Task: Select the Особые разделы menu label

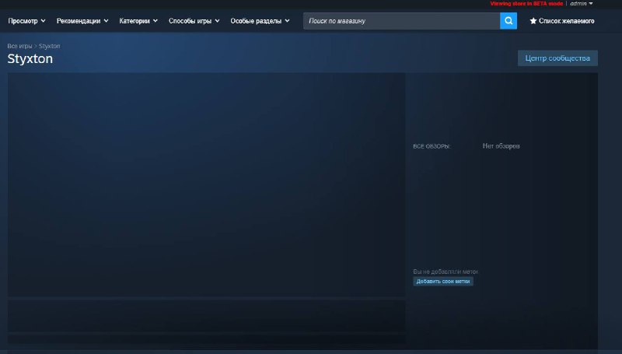Action: [x=256, y=21]
